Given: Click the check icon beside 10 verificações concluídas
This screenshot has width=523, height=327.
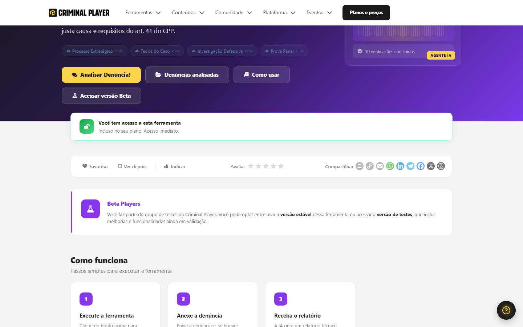Looking at the screenshot, I should pyautogui.click(x=360, y=51).
